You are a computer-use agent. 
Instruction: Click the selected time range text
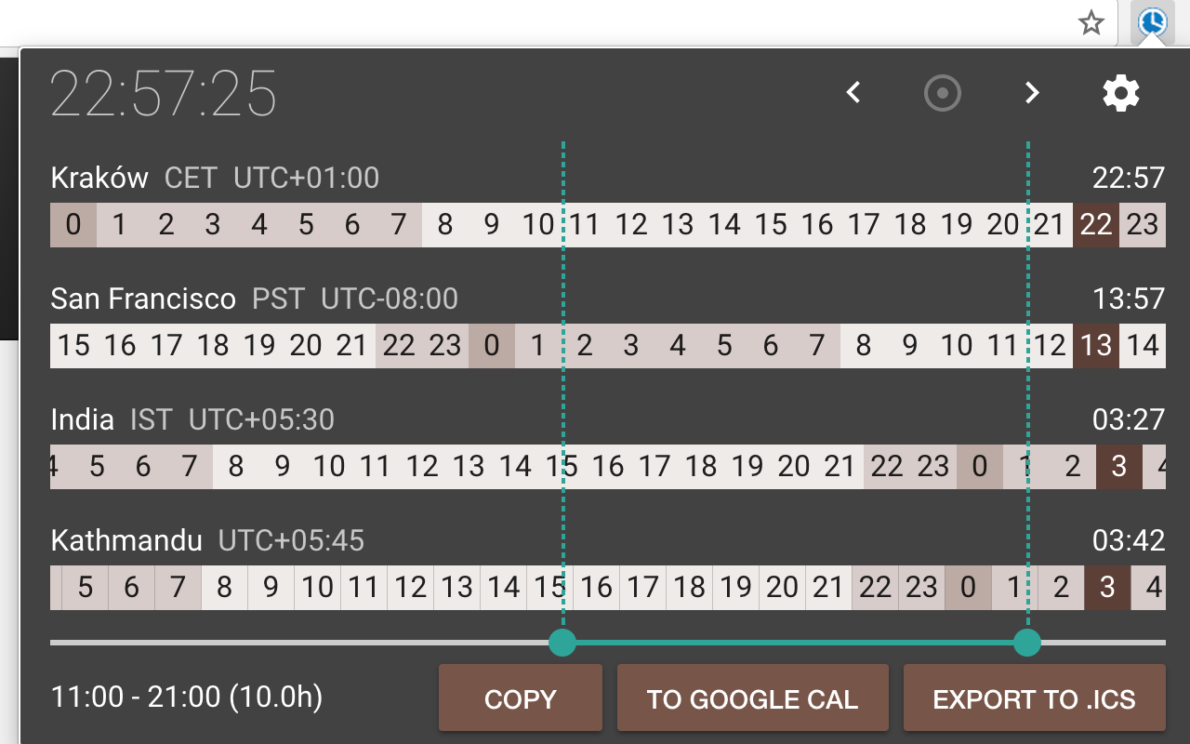pyautogui.click(x=187, y=697)
